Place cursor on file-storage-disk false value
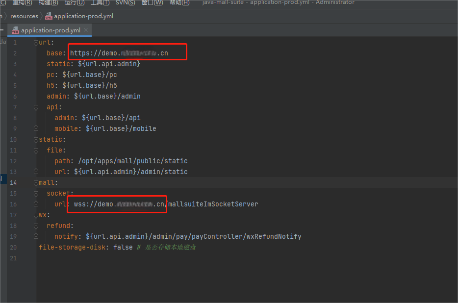 tap(123, 247)
